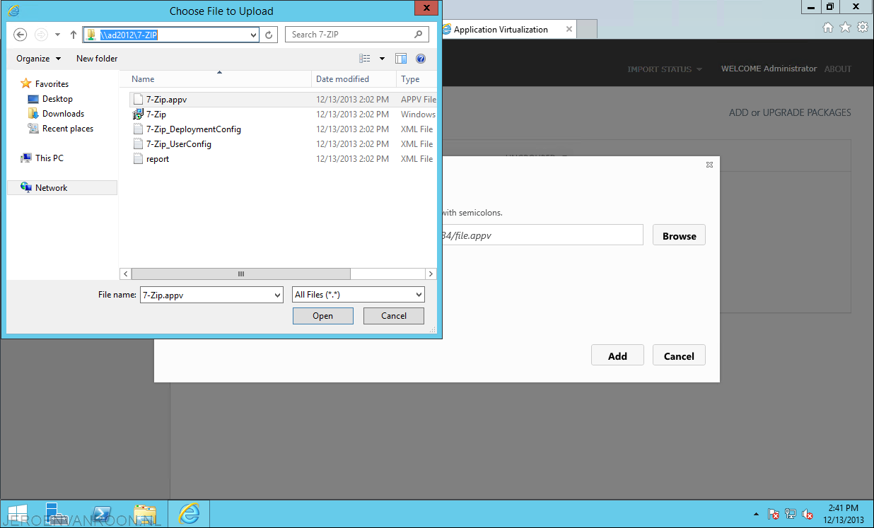Open recent locations dropdown arrow
This screenshot has height=528, width=874.
(x=58, y=35)
